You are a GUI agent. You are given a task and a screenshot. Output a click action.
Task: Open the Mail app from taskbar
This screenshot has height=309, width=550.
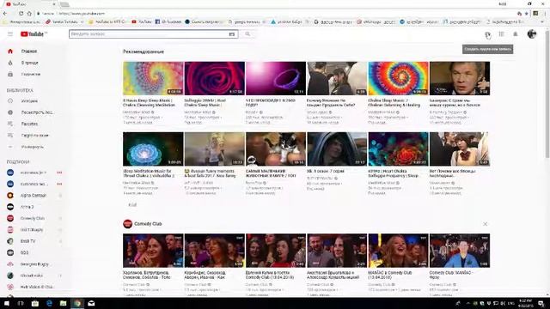91,303
